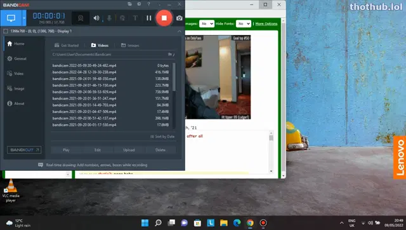
Task: Switch to the Videos tab
Action: pyautogui.click(x=100, y=45)
